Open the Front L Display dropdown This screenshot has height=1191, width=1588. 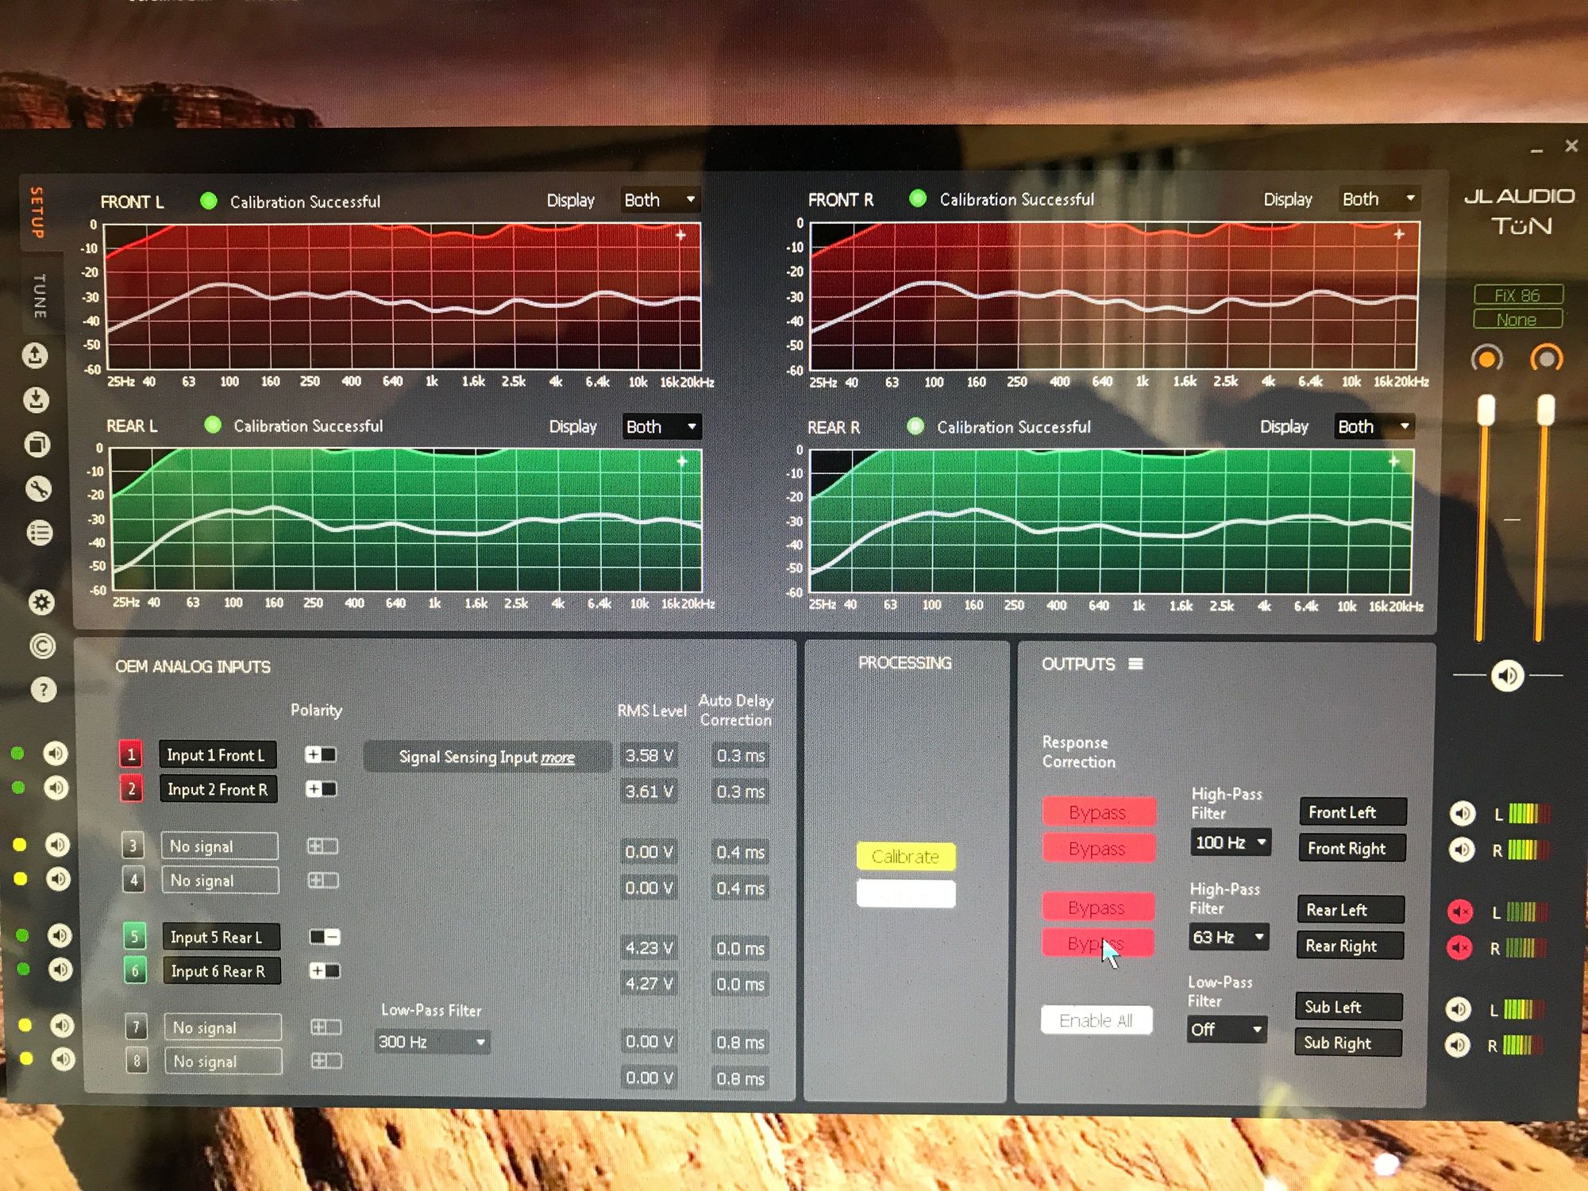[660, 200]
